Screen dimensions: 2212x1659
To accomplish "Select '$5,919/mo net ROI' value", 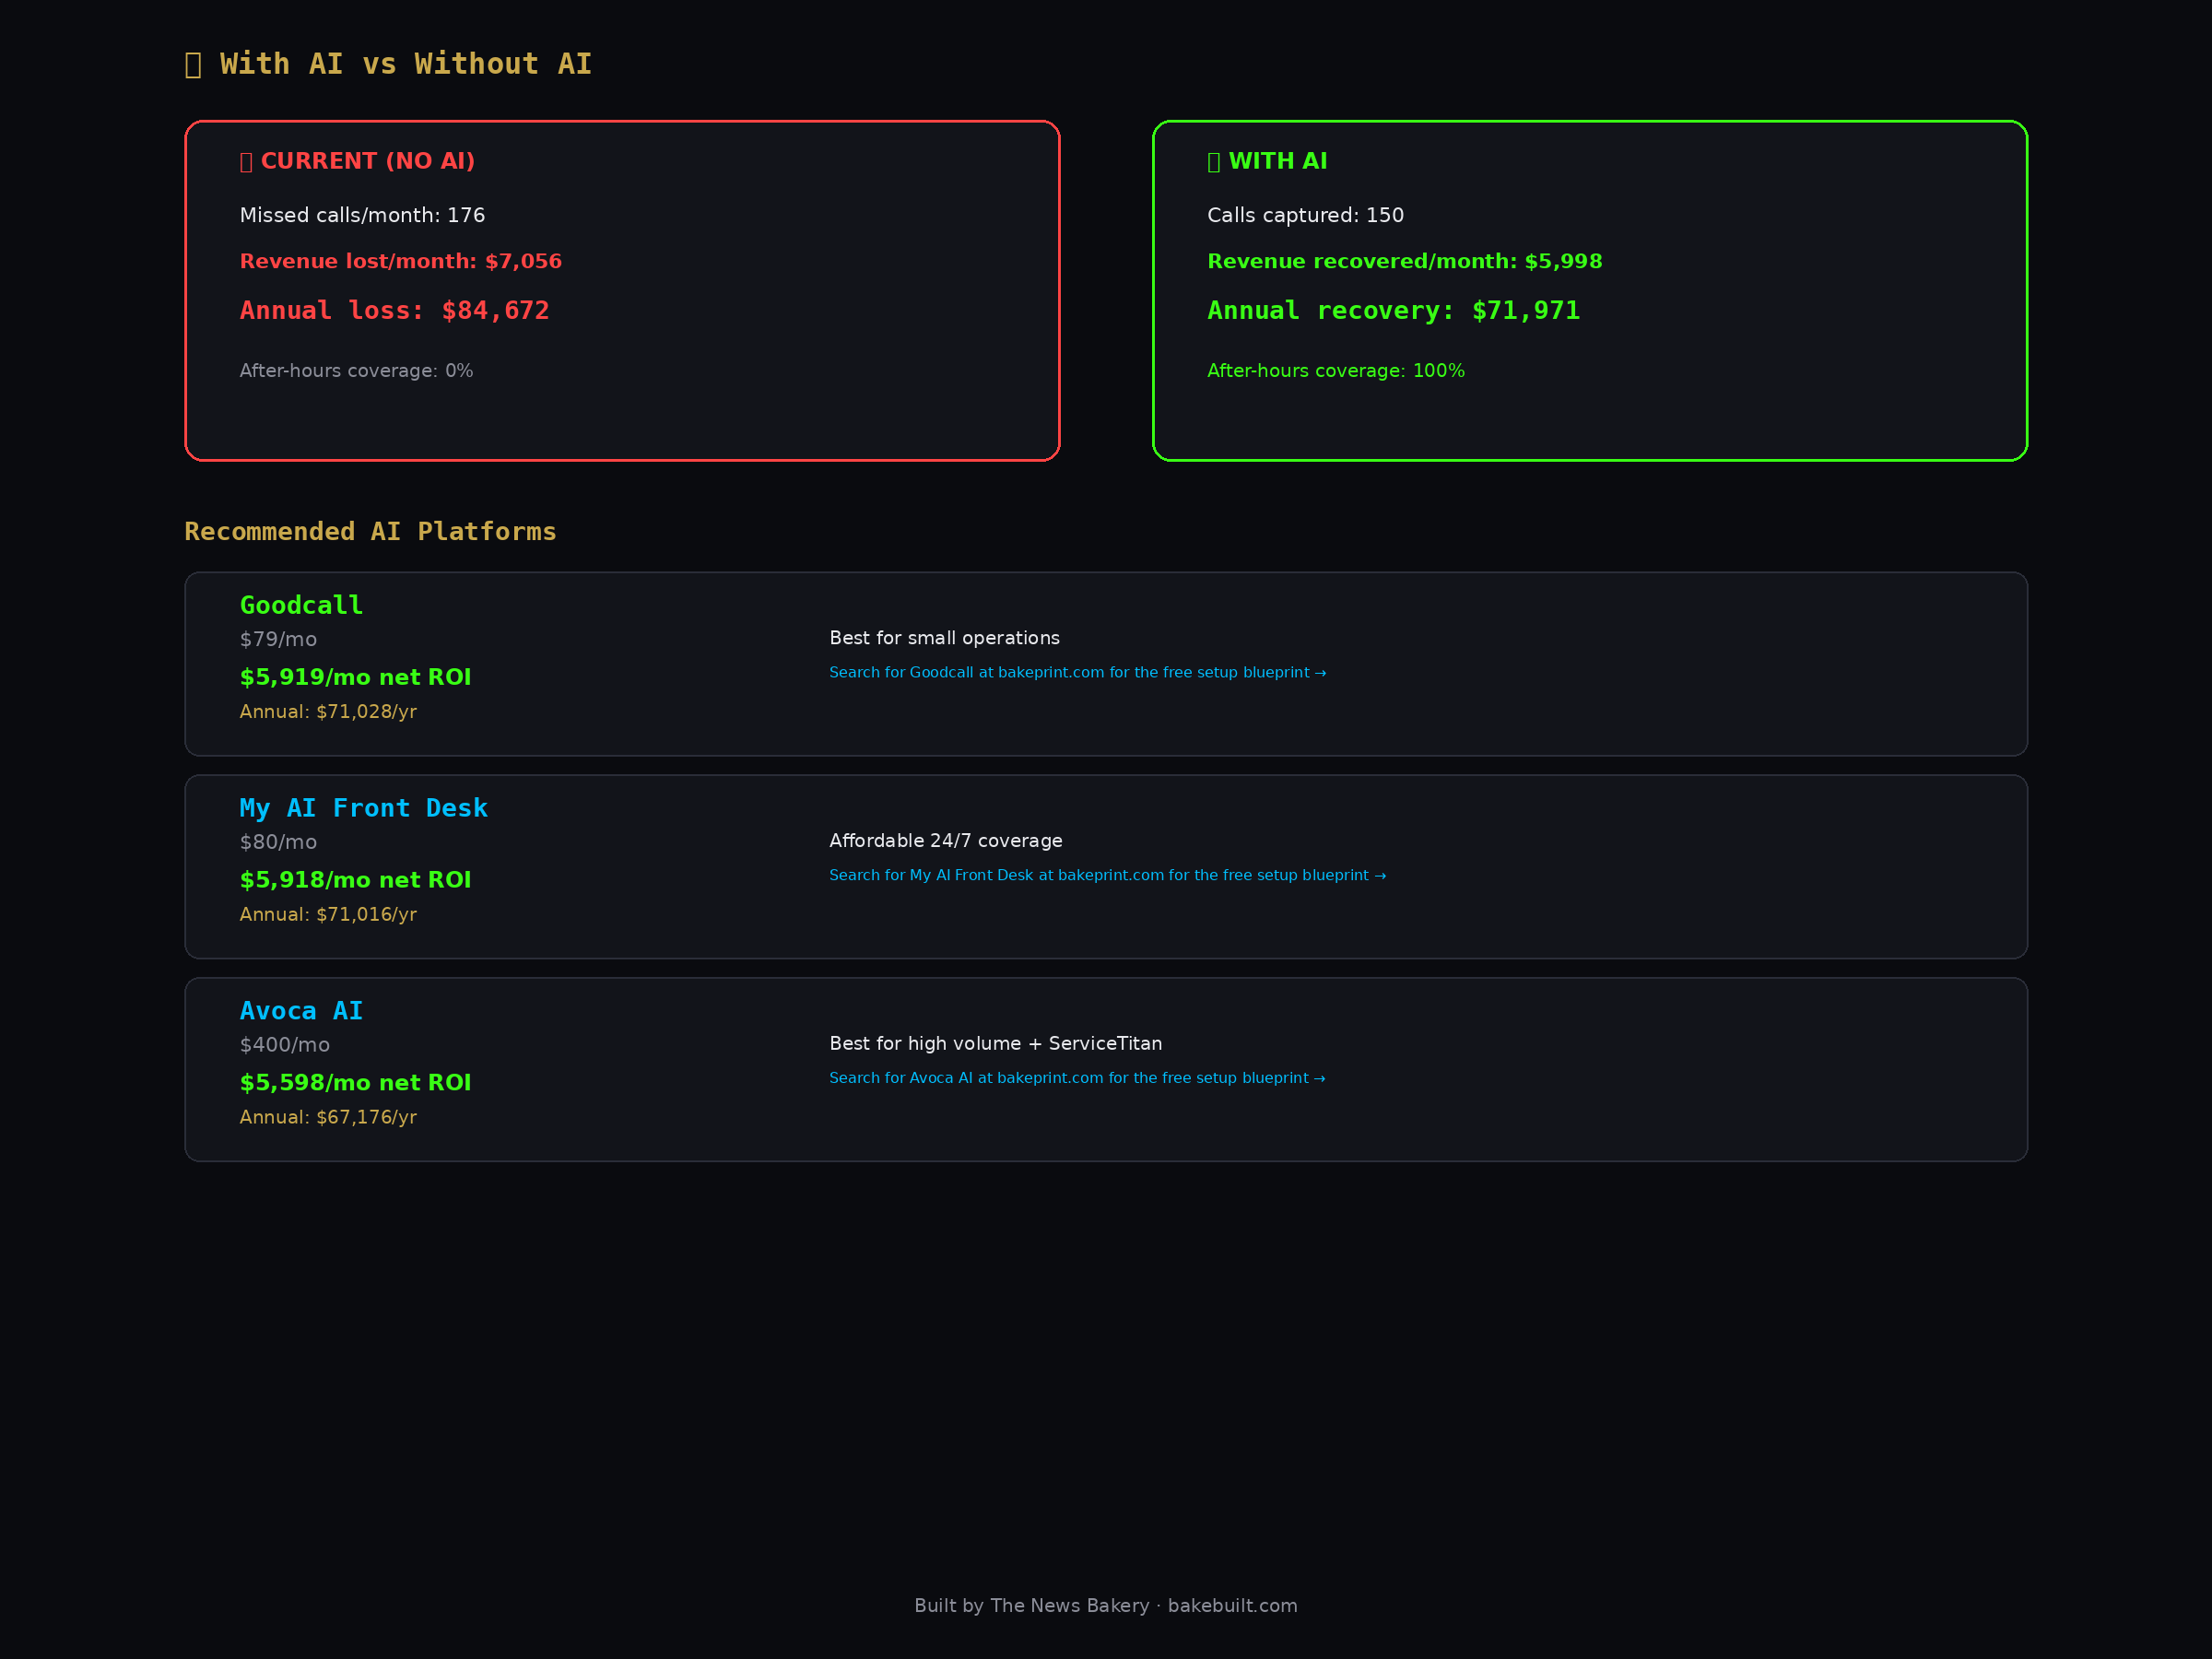I will click(355, 678).
